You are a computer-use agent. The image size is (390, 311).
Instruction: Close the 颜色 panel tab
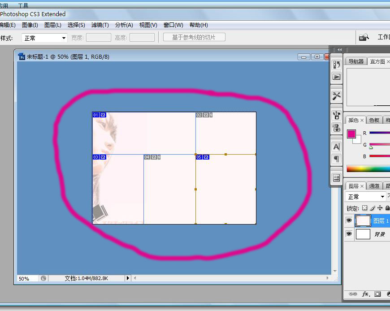click(362, 121)
